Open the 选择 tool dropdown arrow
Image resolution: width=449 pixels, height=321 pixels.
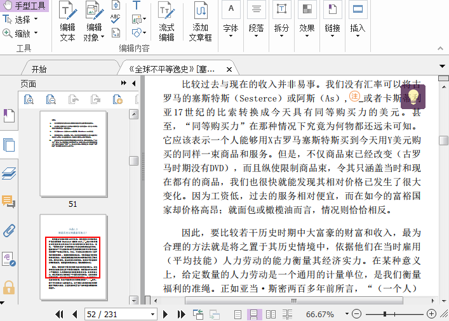36,19
